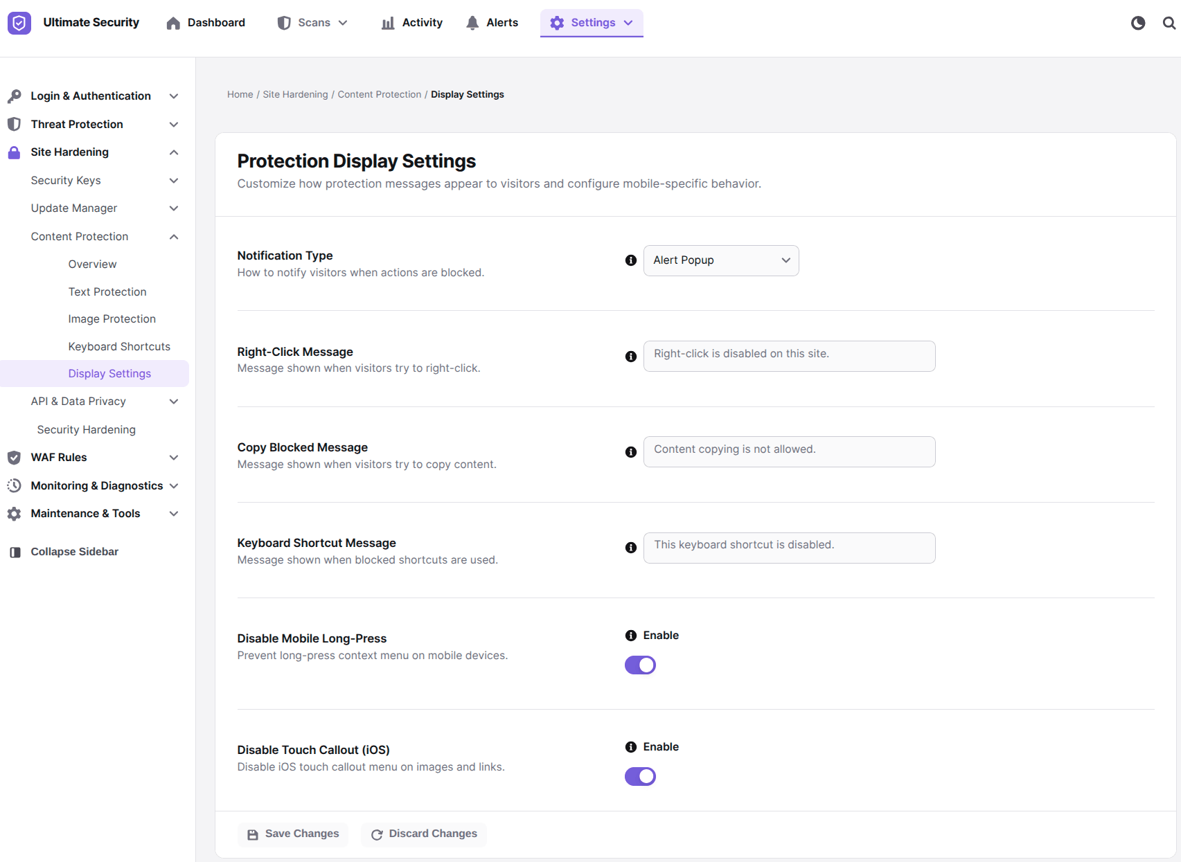Select Keyboard Shortcuts in sidebar
Image resolution: width=1181 pixels, height=862 pixels.
(119, 347)
